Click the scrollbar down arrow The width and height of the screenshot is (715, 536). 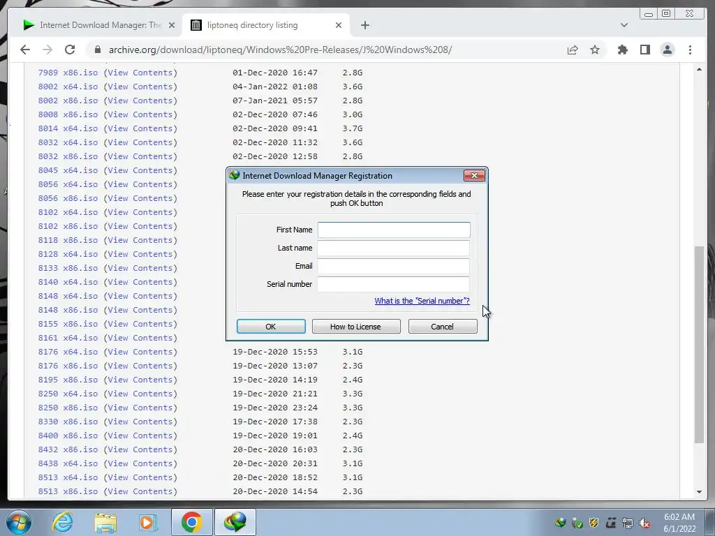(x=699, y=492)
